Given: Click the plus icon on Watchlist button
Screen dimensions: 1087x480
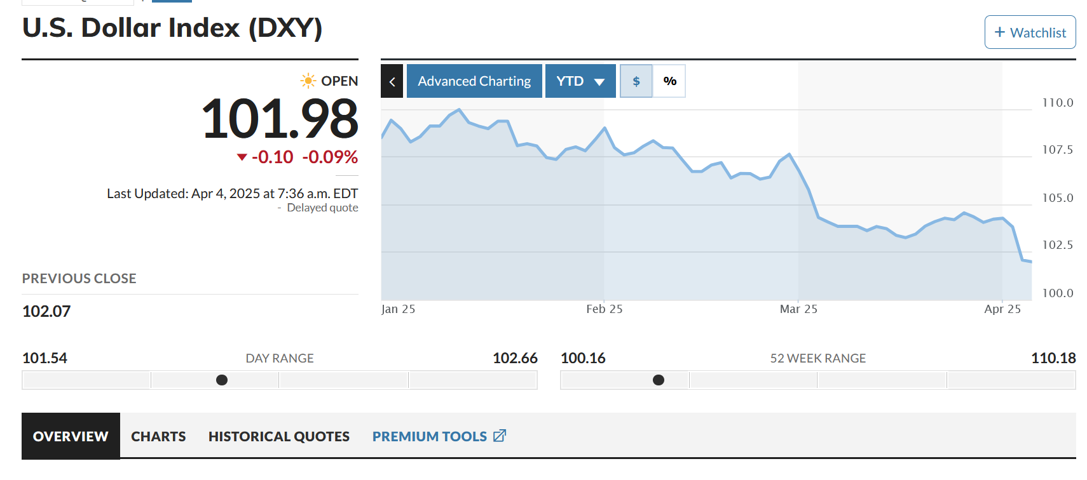Looking at the screenshot, I should click(x=1000, y=32).
